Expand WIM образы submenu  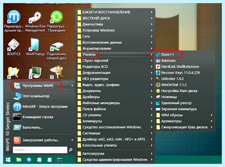pyautogui.click(x=184, y=115)
